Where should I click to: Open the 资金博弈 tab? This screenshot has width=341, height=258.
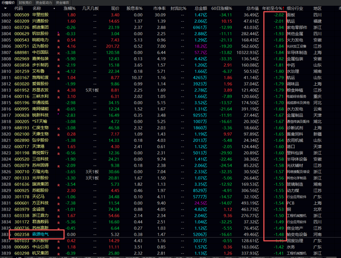click(62, 3)
